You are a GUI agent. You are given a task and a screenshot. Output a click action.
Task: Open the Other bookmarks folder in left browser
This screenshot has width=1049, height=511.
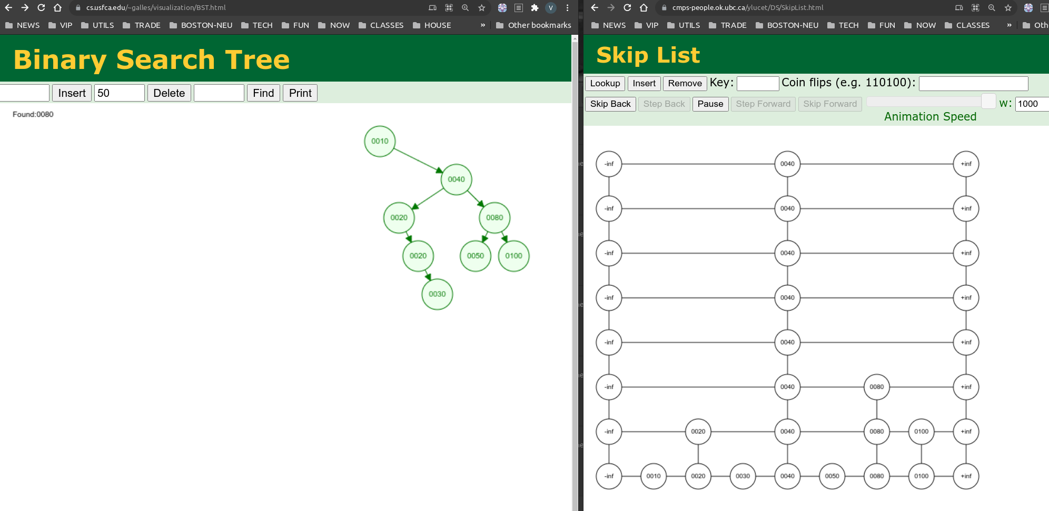point(533,25)
